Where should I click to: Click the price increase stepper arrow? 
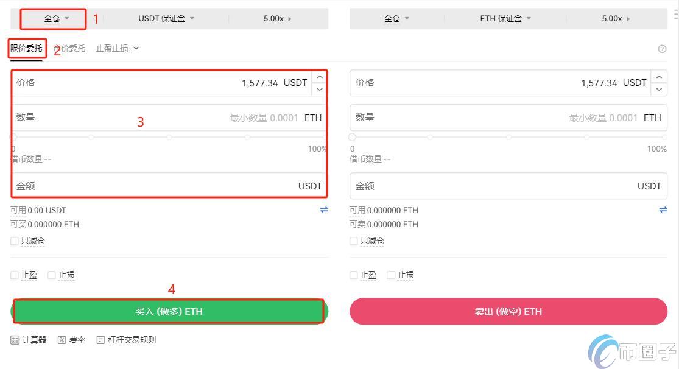(319, 77)
